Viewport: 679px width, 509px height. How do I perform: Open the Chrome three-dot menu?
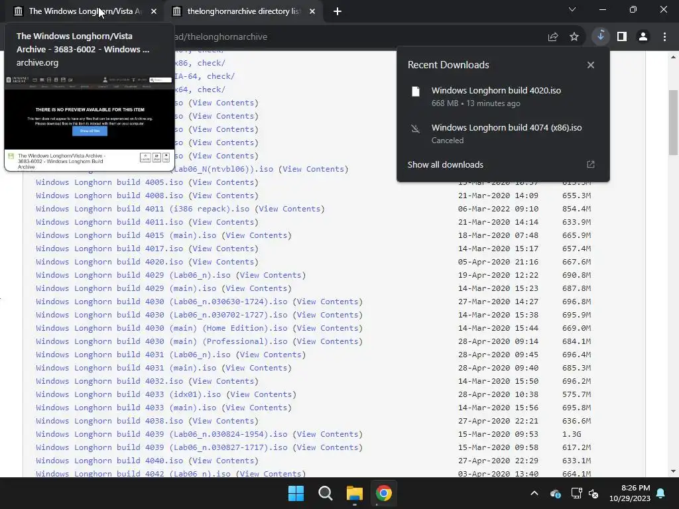tap(664, 37)
